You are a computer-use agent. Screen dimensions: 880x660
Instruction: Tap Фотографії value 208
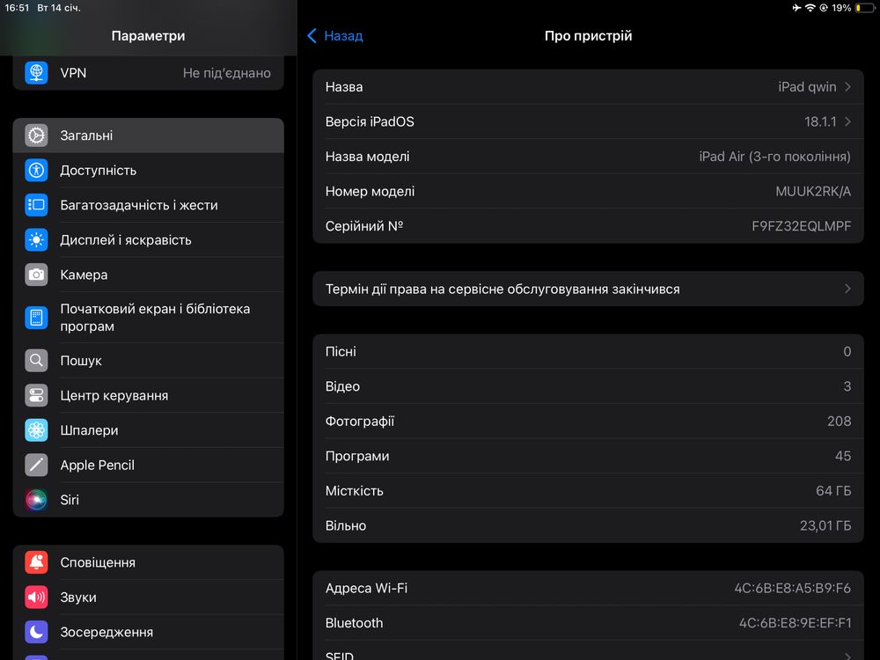coord(839,421)
